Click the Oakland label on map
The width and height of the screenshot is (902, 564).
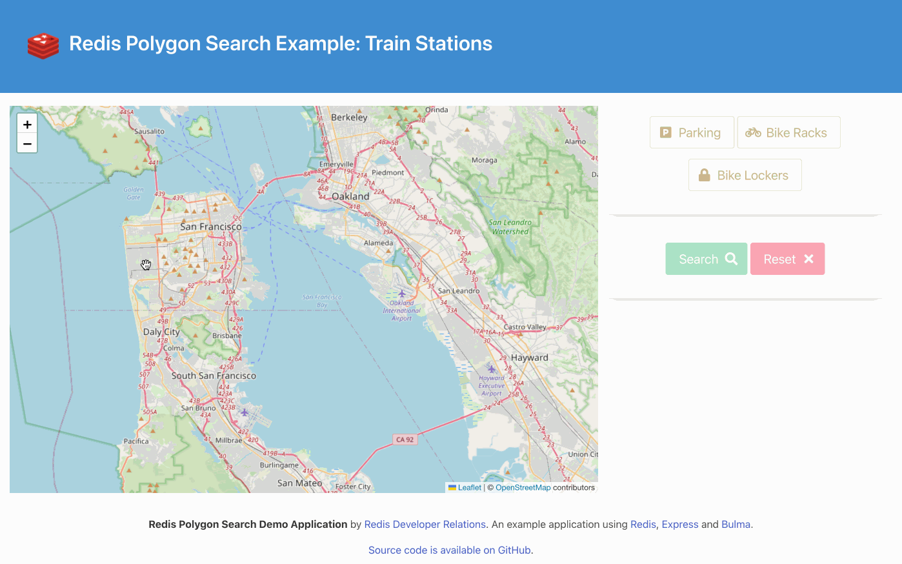pyautogui.click(x=350, y=196)
